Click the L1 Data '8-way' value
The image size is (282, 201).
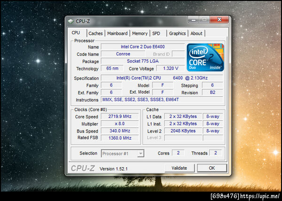click(213, 116)
